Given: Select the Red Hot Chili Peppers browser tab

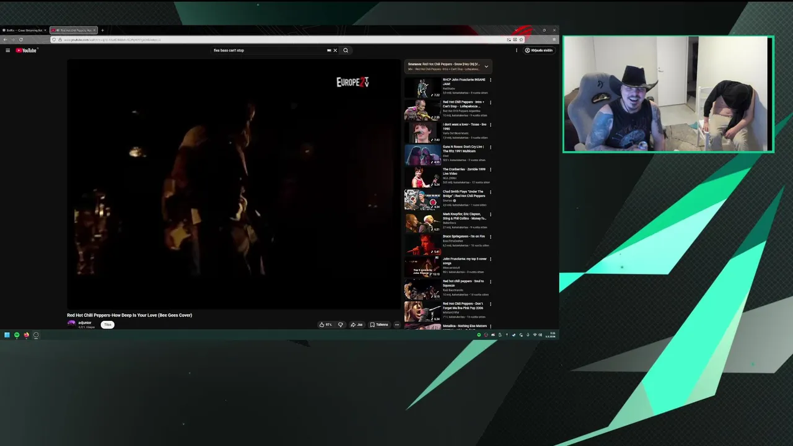Looking at the screenshot, I should [73, 30].
